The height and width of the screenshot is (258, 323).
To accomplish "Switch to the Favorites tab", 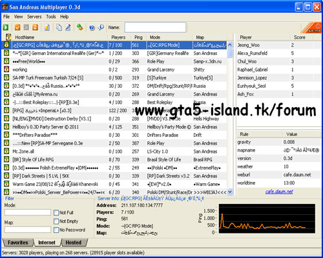I will 18,243.
